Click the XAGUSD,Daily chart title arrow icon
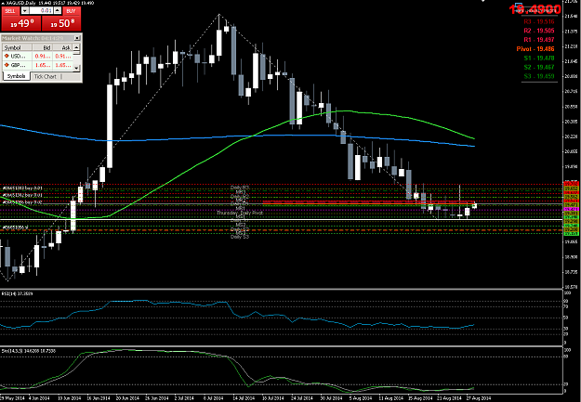The image size is (581, 402). 3,3
